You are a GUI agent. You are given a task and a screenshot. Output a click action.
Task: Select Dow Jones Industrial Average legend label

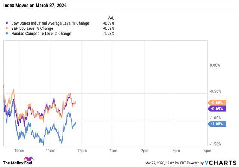[x=50, y=23]
